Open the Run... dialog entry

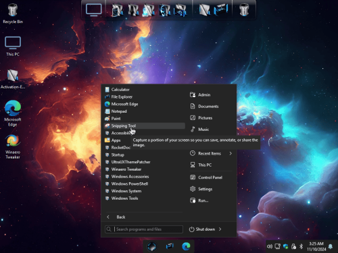(211, 200)
